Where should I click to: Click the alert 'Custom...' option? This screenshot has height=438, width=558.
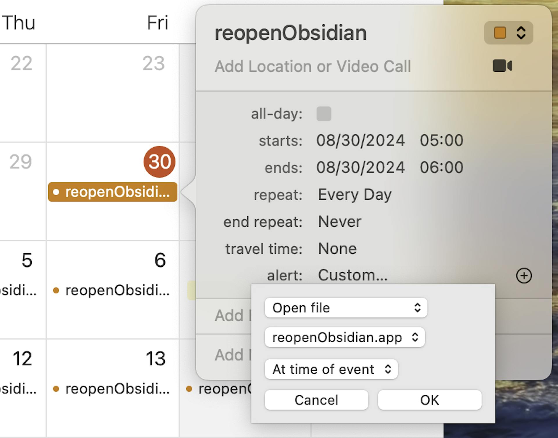pyautogui.click(x=353, y=275)
